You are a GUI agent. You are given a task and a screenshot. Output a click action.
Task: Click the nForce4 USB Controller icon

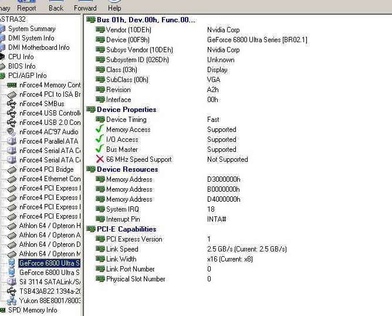pyautogui.click(x=12, y=113)
